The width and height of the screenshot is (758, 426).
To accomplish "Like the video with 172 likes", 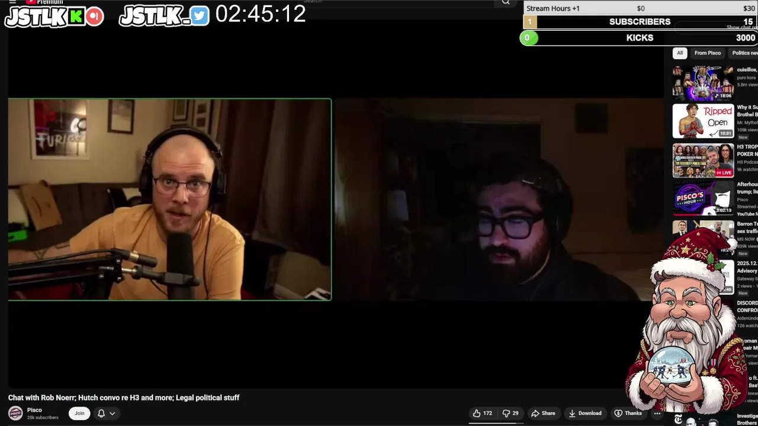I will [482, 413].
